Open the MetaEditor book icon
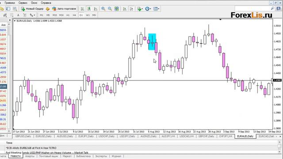The height and width of the screenshot is (159, 283). point(48,9)
